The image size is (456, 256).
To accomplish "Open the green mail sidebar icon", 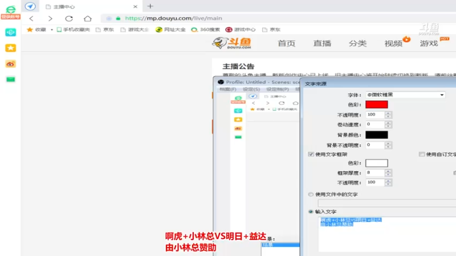I will [10, 79].
